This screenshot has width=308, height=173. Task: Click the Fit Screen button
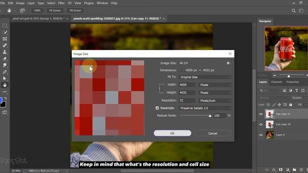[55, 11]
